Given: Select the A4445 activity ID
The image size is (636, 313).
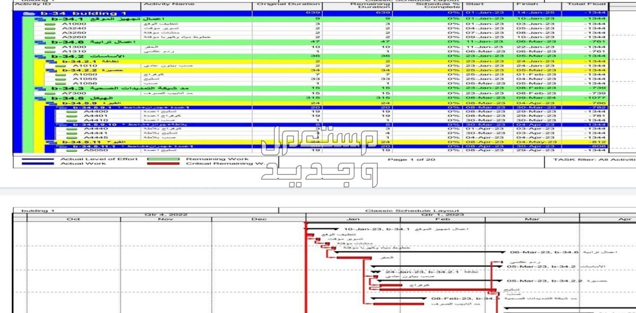Looking at the screenshot, I should coord(95,137).
